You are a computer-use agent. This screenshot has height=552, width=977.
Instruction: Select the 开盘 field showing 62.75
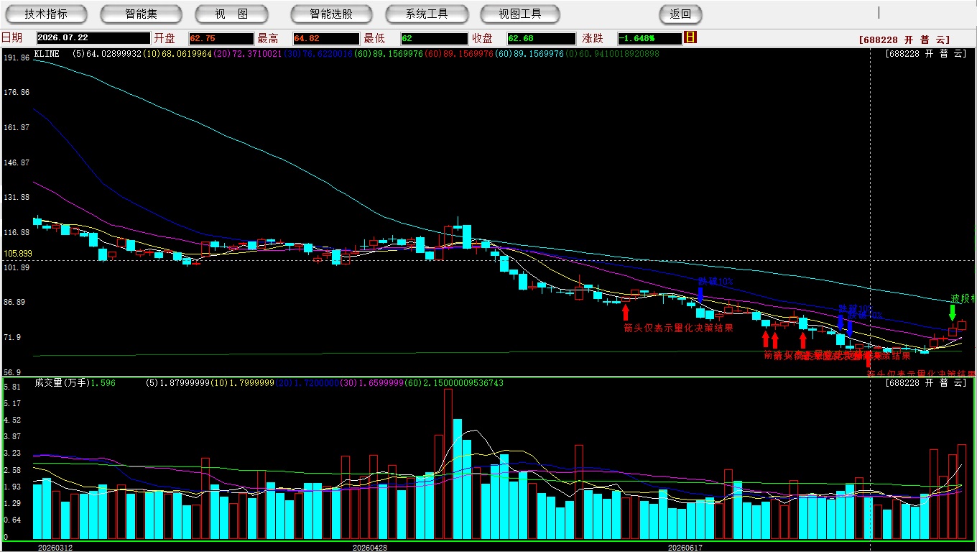[221, 38]
